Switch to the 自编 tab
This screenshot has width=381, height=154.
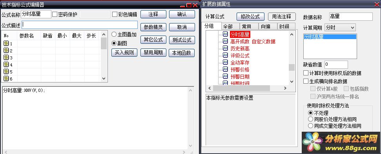point(268,27)
